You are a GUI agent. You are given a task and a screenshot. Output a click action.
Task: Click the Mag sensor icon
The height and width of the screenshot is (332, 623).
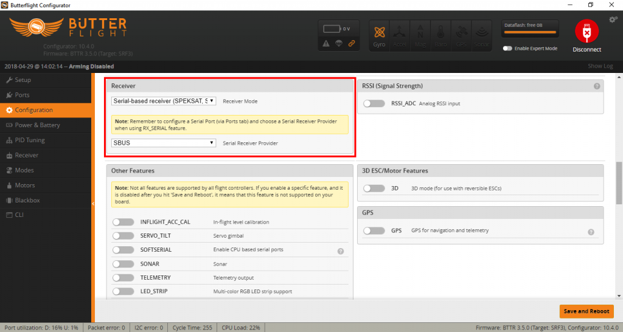tap(420, 35)
